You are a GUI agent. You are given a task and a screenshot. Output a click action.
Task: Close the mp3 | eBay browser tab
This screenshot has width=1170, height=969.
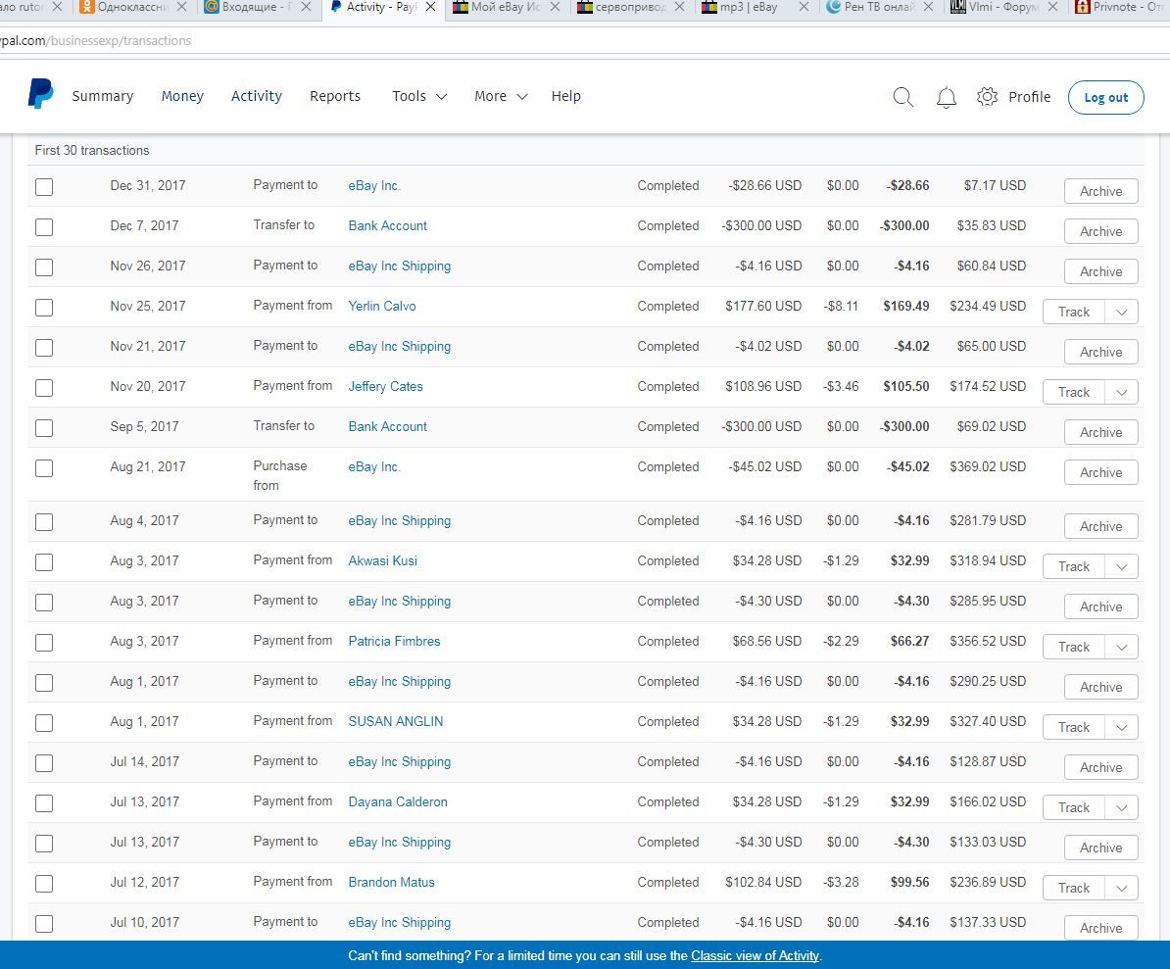pyautogui.click(x=804, y=7)
